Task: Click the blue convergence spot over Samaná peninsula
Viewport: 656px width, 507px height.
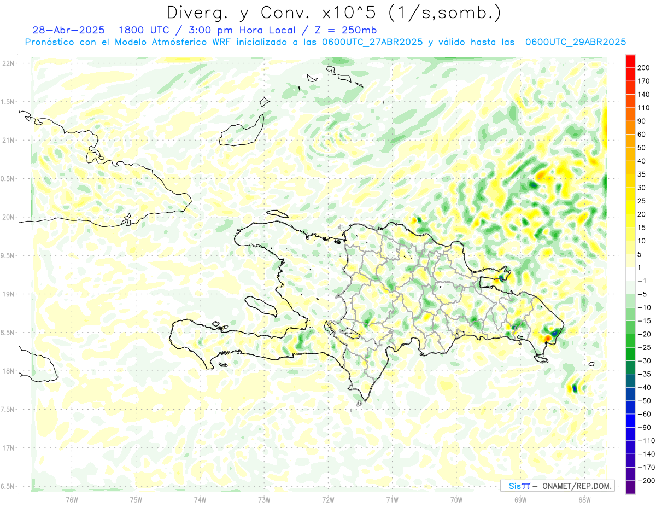Action: [502, 278]
